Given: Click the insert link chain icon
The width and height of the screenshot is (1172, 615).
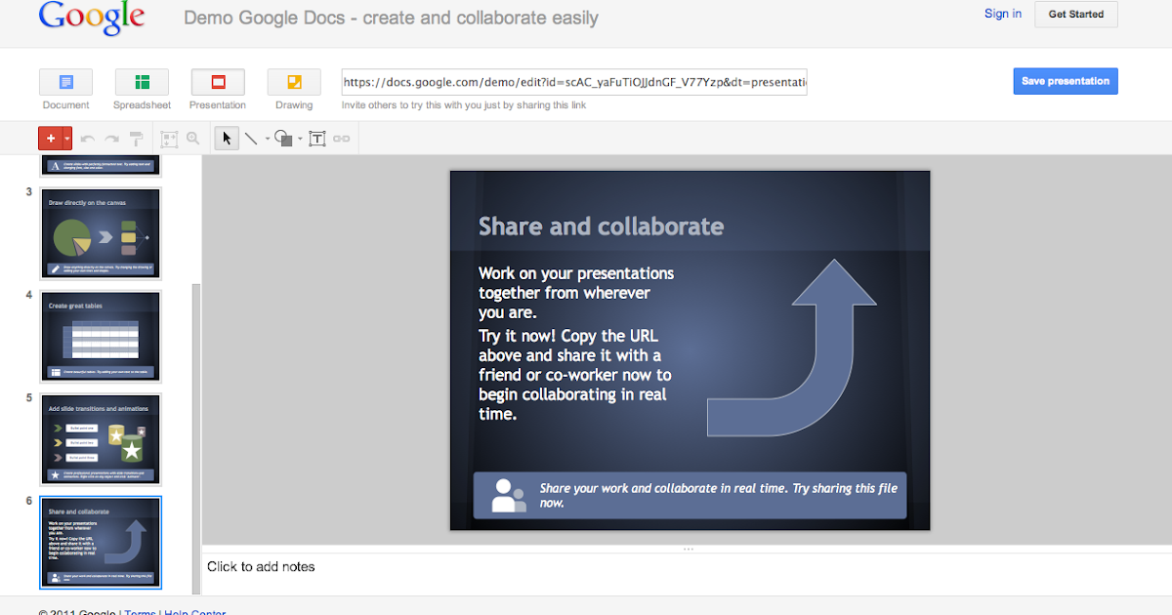Looking at the screenshot, I should tap(342, 139).
